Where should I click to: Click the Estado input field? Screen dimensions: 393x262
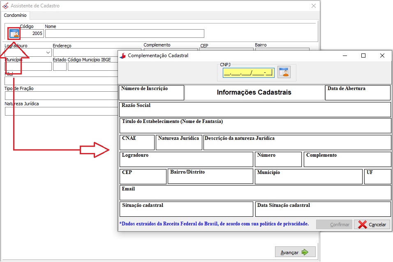(x=60, y=67)
